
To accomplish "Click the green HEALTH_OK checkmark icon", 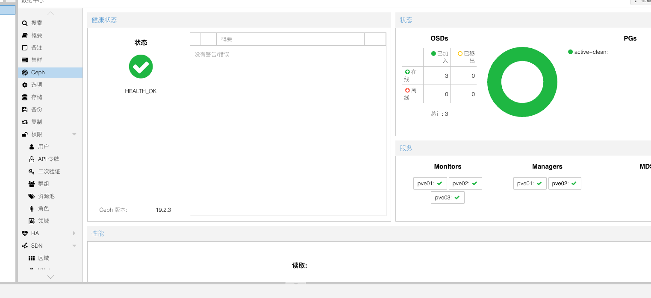I will [141, 67].
